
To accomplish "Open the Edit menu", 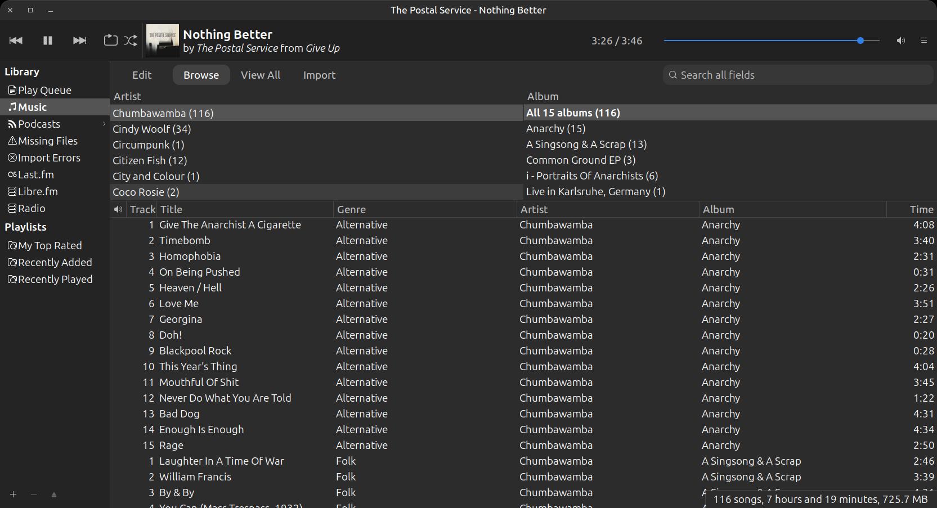I will click(x=142, y=75).
